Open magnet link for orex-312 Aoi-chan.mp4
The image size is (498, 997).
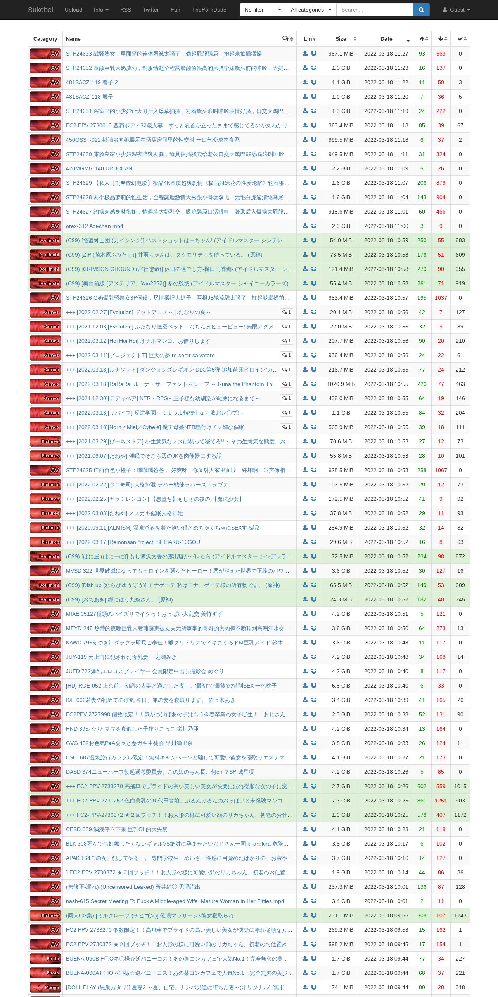point(314,226)
